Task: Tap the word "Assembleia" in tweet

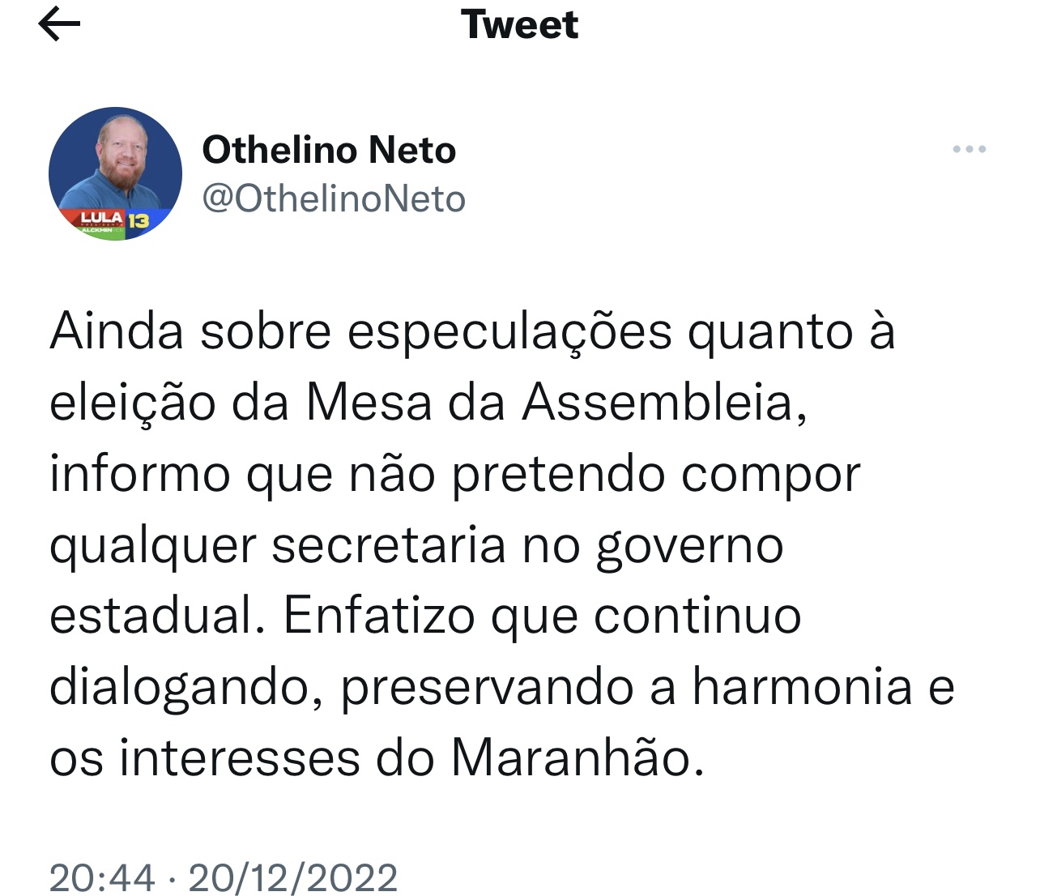Action: point(663,402)
